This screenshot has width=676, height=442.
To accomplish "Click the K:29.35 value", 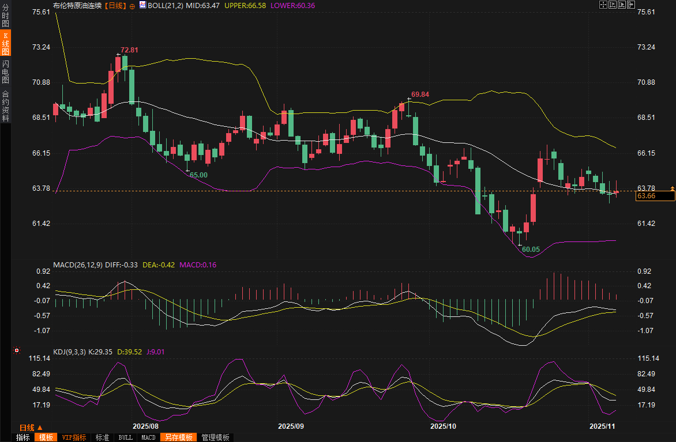I will [100, 352].
